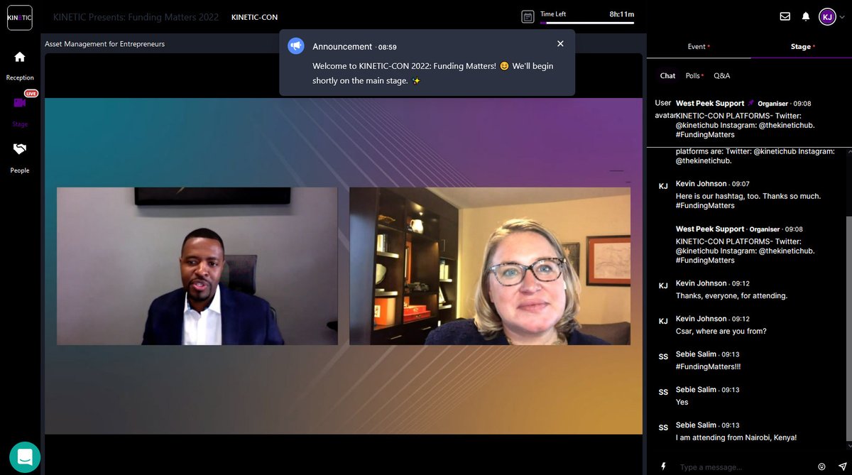Click the 'I am attending from Nairobi, Kenya!' message
852x475 pixels.
pos(736,437)
